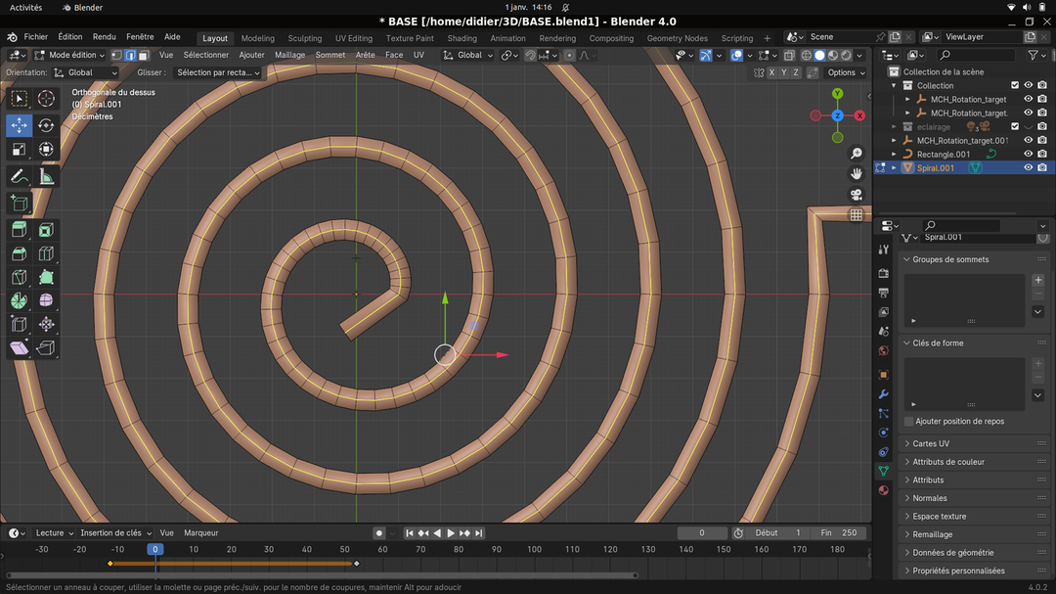Check Ajouter position de repos

909,422
